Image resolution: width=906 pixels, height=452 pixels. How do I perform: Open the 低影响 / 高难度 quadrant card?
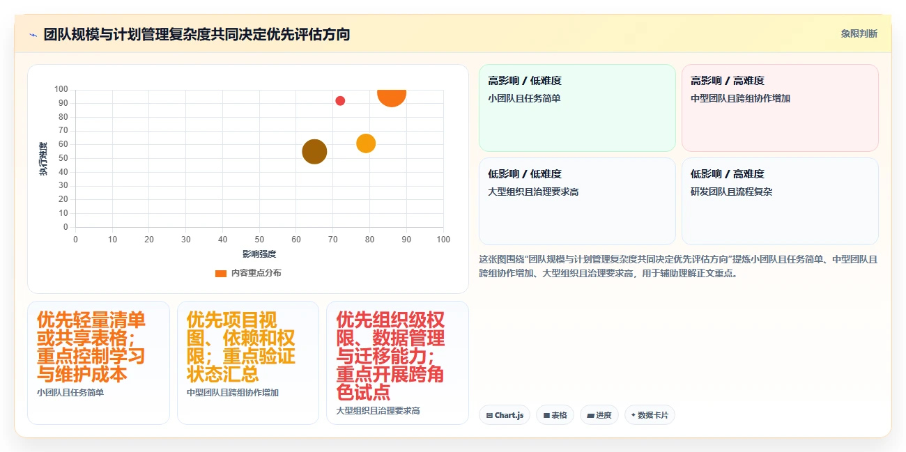coord(780,201)
